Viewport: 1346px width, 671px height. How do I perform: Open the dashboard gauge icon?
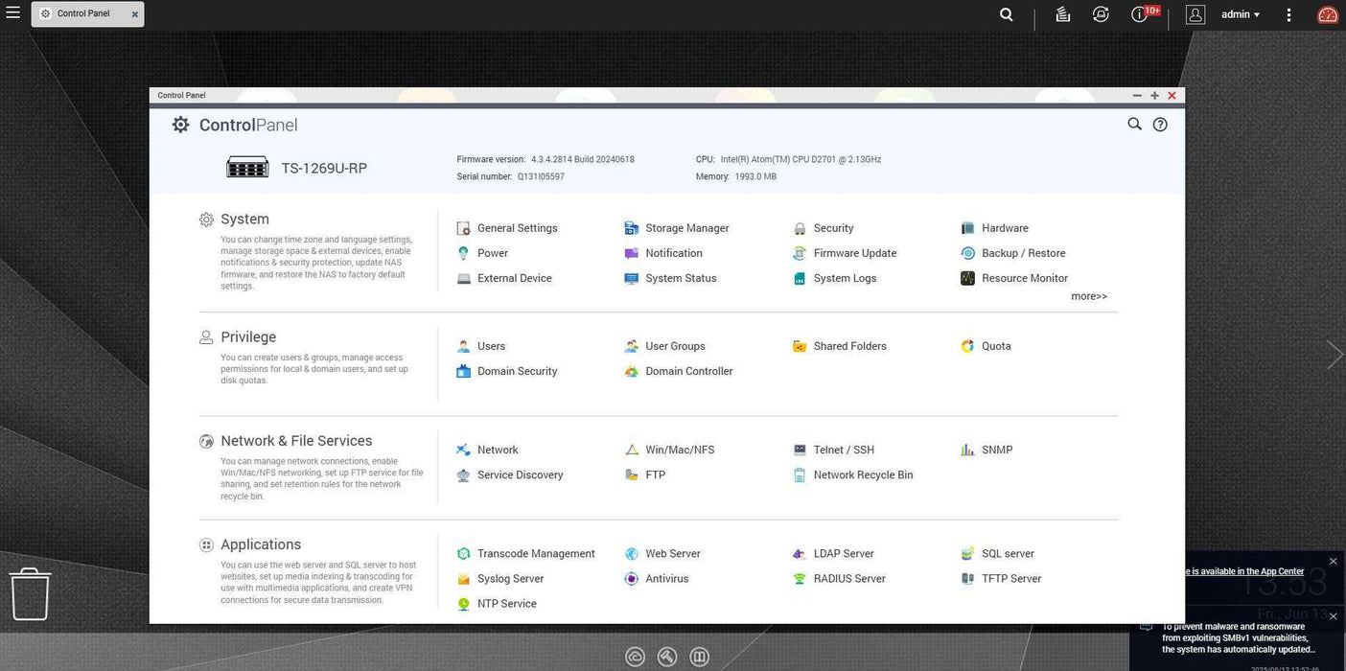point(1328,14)
